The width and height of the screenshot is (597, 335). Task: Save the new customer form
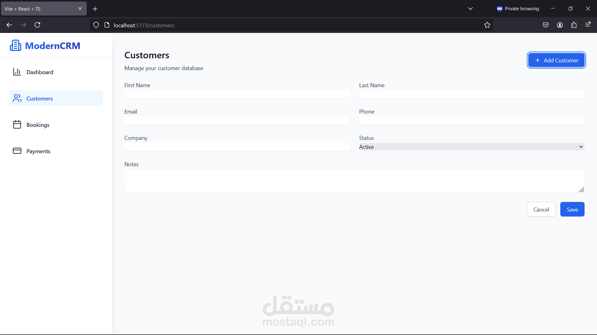(572, 209)
